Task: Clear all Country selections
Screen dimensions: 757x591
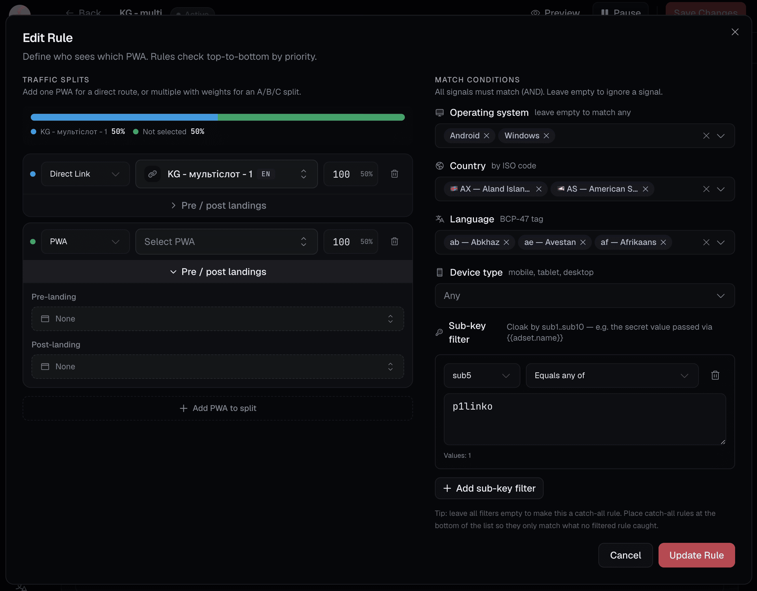Action: [706, 189]
